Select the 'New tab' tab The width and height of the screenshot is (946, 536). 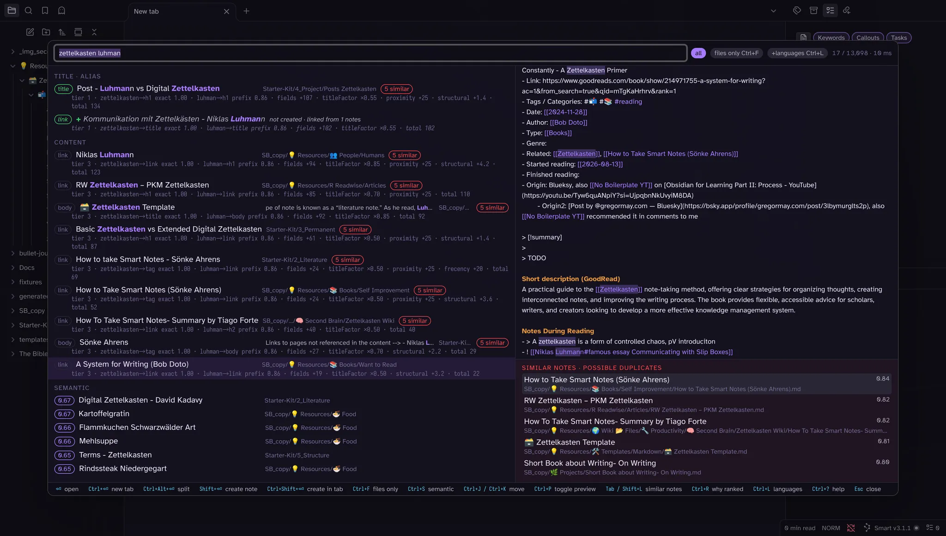[182, 12]
